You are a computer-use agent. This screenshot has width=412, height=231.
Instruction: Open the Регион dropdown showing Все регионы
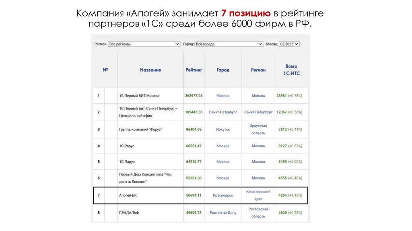(144, 44)
